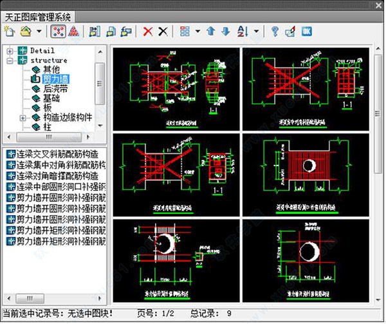Click the top-left drawing preview thumbnail
The width and height of the screenshot is (386, 324).
[174, 87]
